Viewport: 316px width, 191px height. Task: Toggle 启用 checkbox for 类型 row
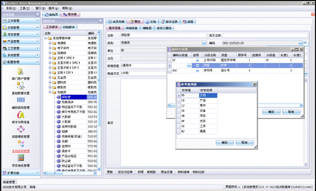click(197, 66)
